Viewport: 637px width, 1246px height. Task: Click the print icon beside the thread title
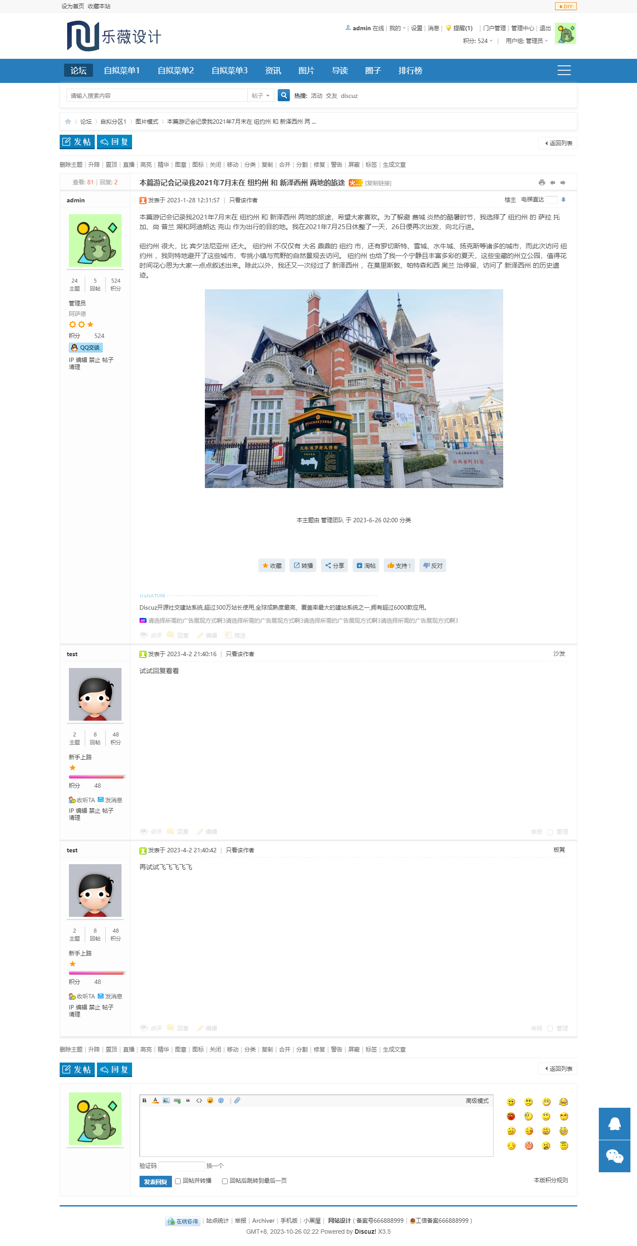(541, 182)
